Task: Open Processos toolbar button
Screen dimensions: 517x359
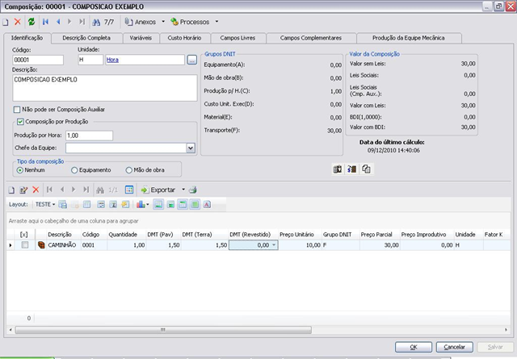Action: point(191,22)
